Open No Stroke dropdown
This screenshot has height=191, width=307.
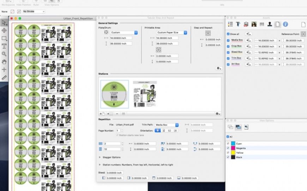(34, 12)
